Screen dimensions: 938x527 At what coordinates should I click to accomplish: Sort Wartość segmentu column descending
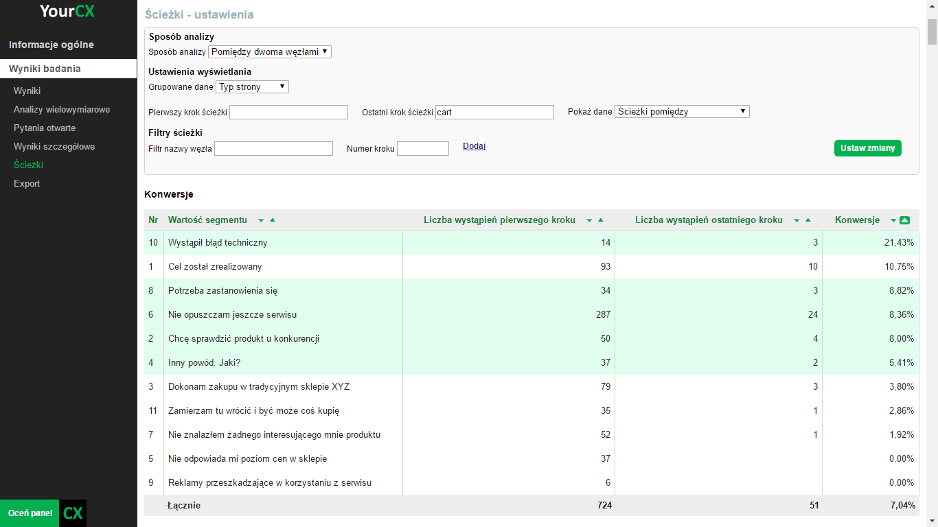point(261,220)
